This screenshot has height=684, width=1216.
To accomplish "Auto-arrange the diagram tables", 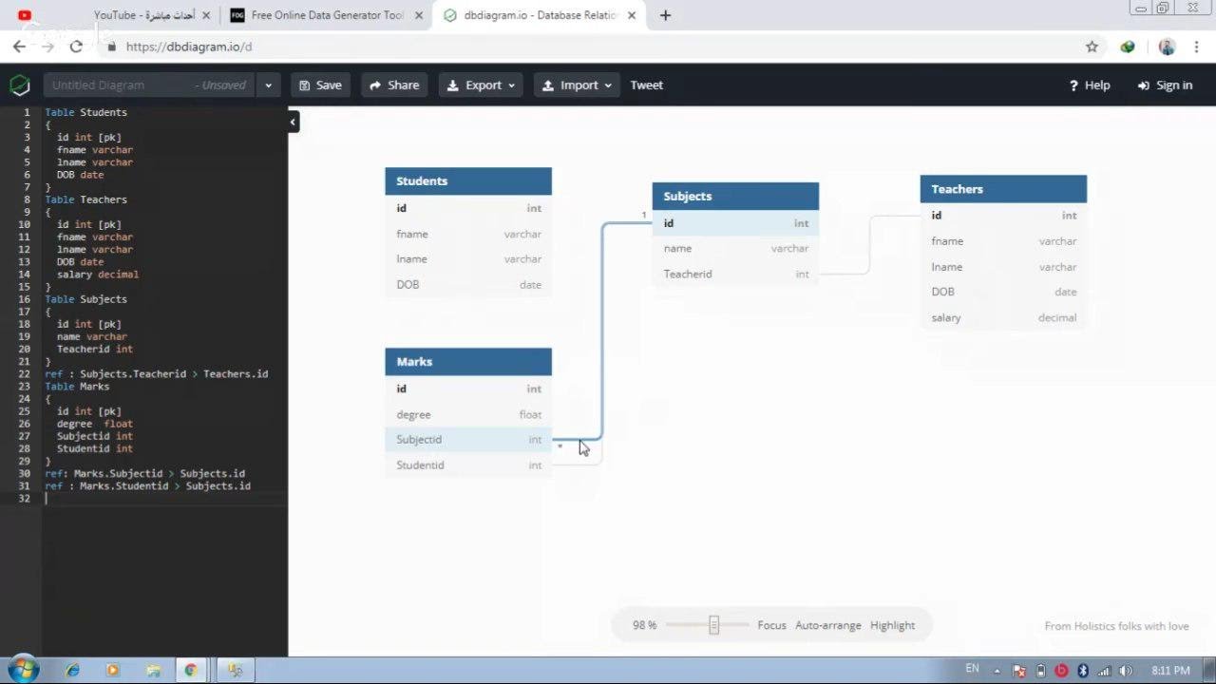I will pos(828,625).
